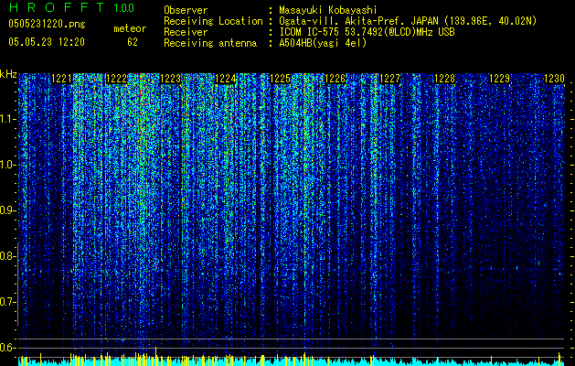
Task: Click the Observer field label
Action: [186, 10]
